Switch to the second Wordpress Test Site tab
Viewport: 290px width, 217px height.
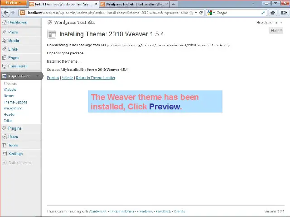(x=135, y=4)
